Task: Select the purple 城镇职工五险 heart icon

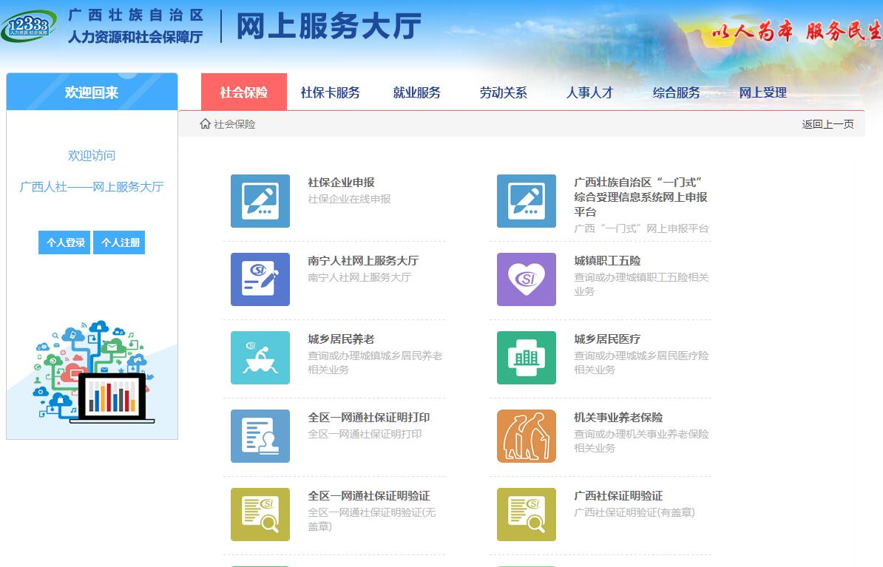Action: [x=527, y=279]
